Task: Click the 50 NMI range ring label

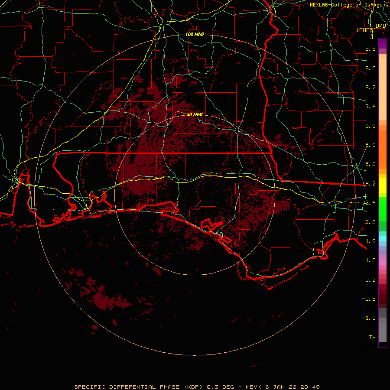Action: pos(195,114)
